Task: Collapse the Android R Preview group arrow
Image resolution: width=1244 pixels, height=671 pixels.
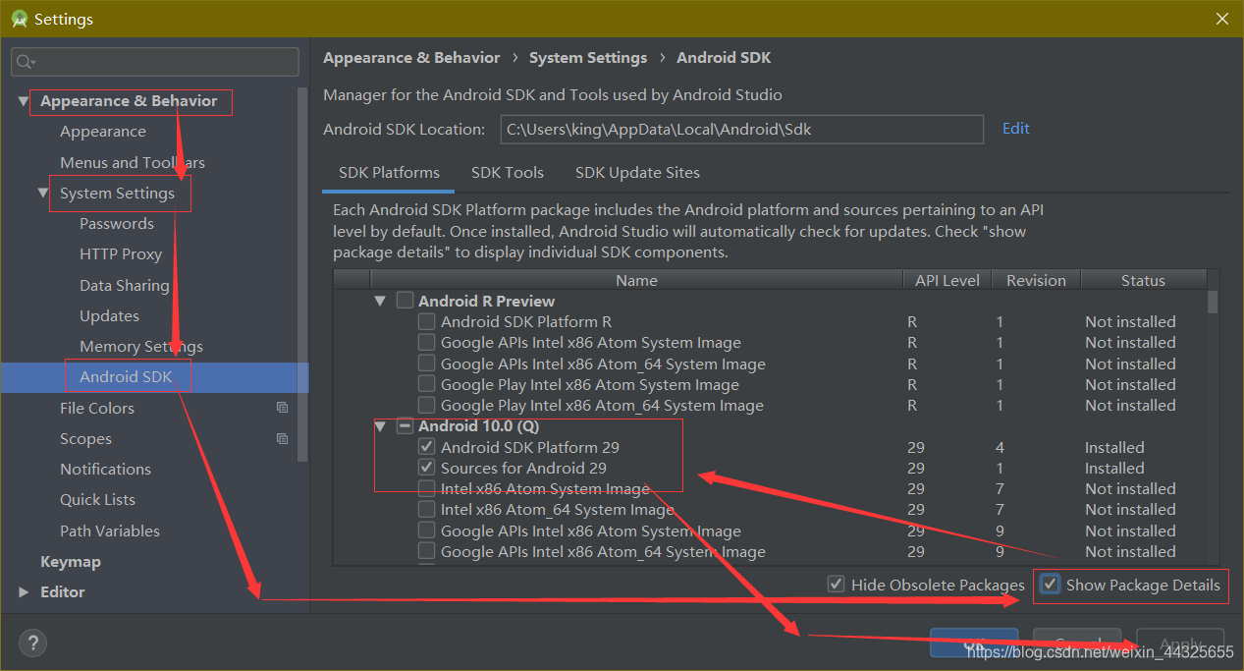Action: click(380, 301)
